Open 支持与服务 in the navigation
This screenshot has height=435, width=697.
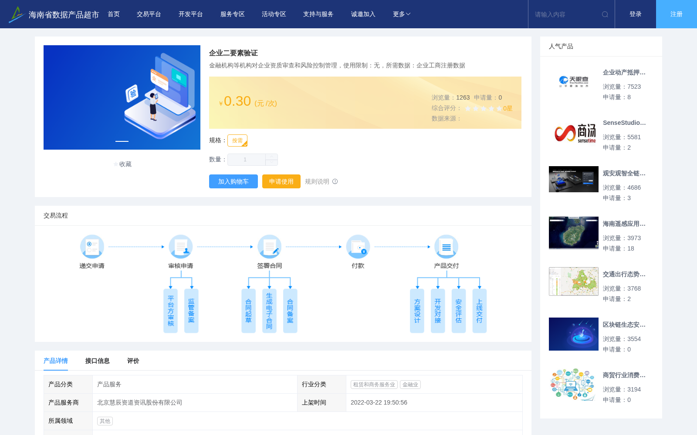(x=318, y=14)
